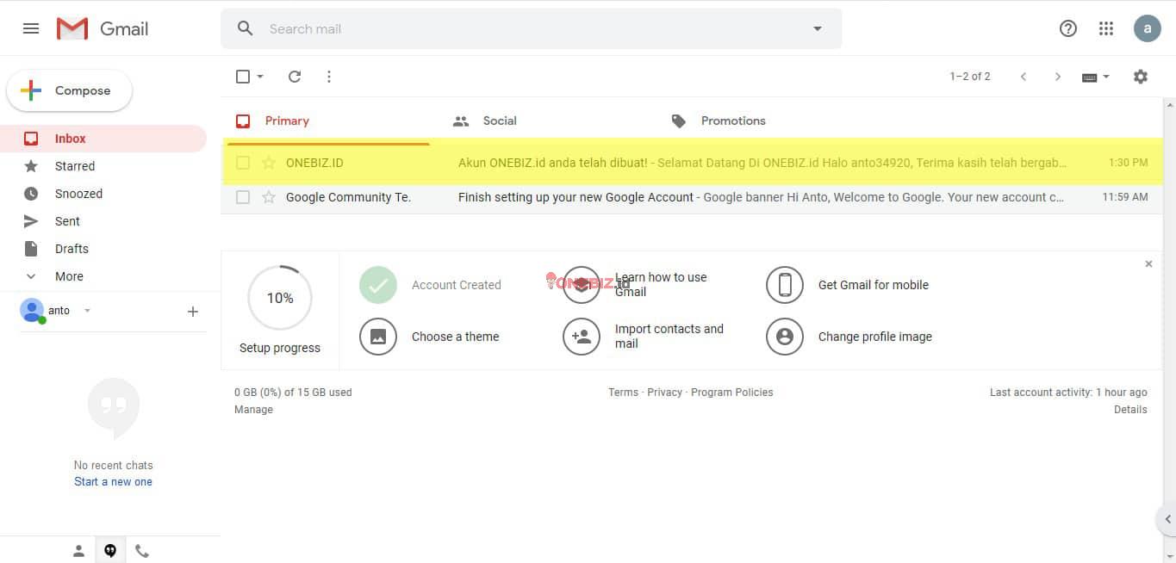Open the More options three-dot menu
Viewport: 1176px width, 563px height.
pyautogui.click(x=329, y=77)
